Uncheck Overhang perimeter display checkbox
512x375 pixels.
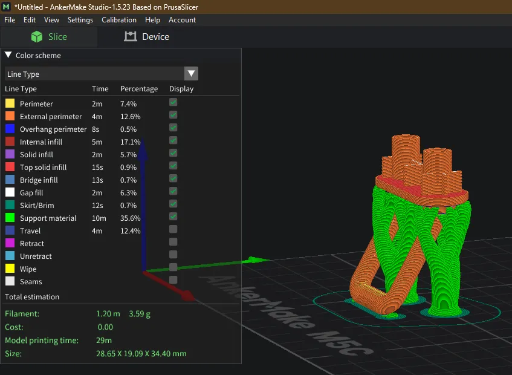click(x=173, y=128)
